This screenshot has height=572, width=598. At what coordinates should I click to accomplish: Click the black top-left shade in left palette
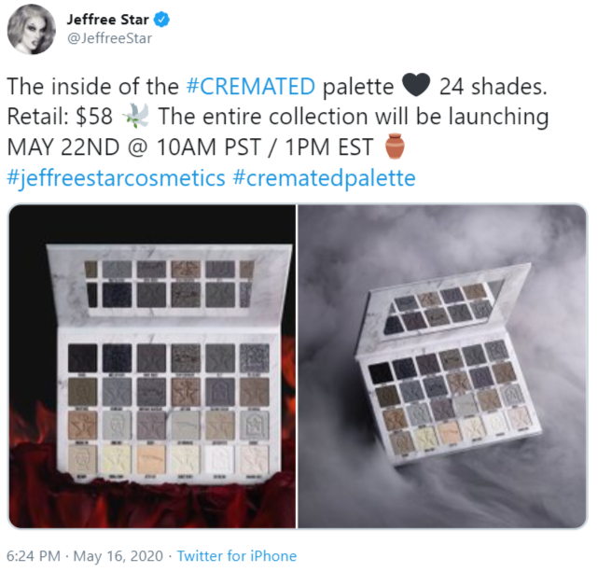[x=82, y=357]
